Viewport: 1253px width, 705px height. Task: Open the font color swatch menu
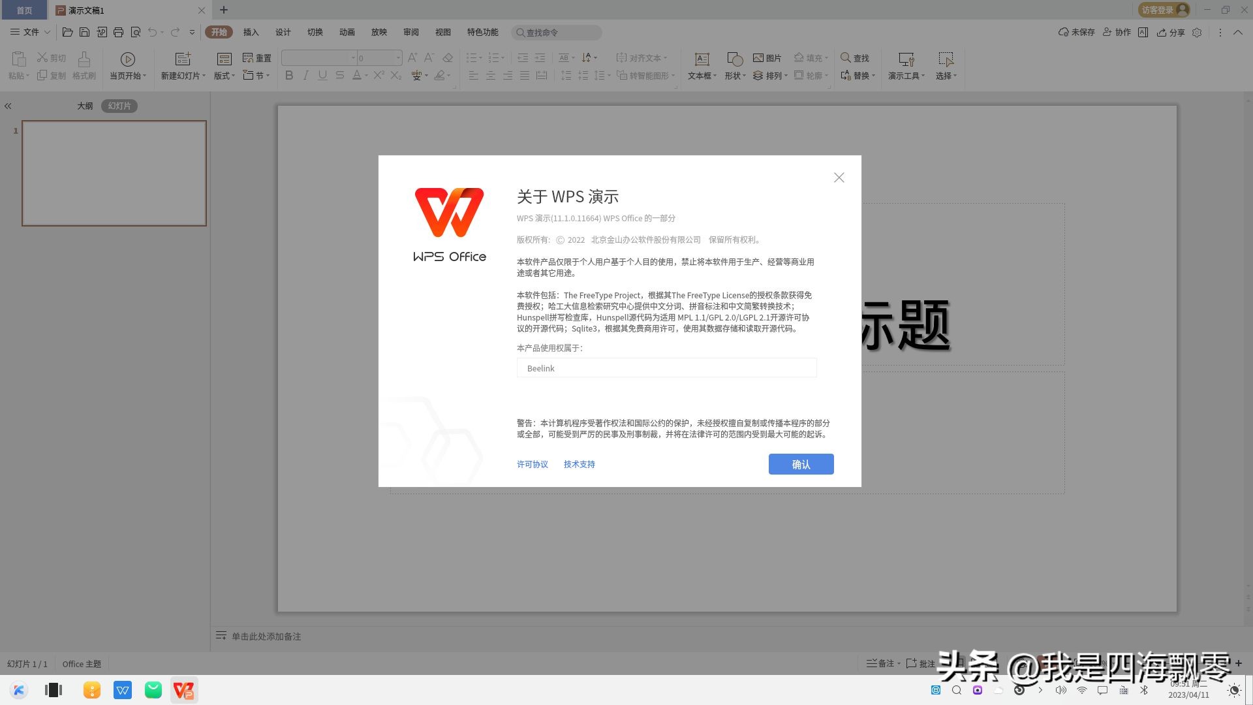click(364, 75)
